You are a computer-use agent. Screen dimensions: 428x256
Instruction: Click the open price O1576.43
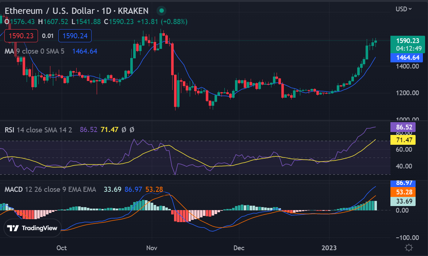[20, 22]
